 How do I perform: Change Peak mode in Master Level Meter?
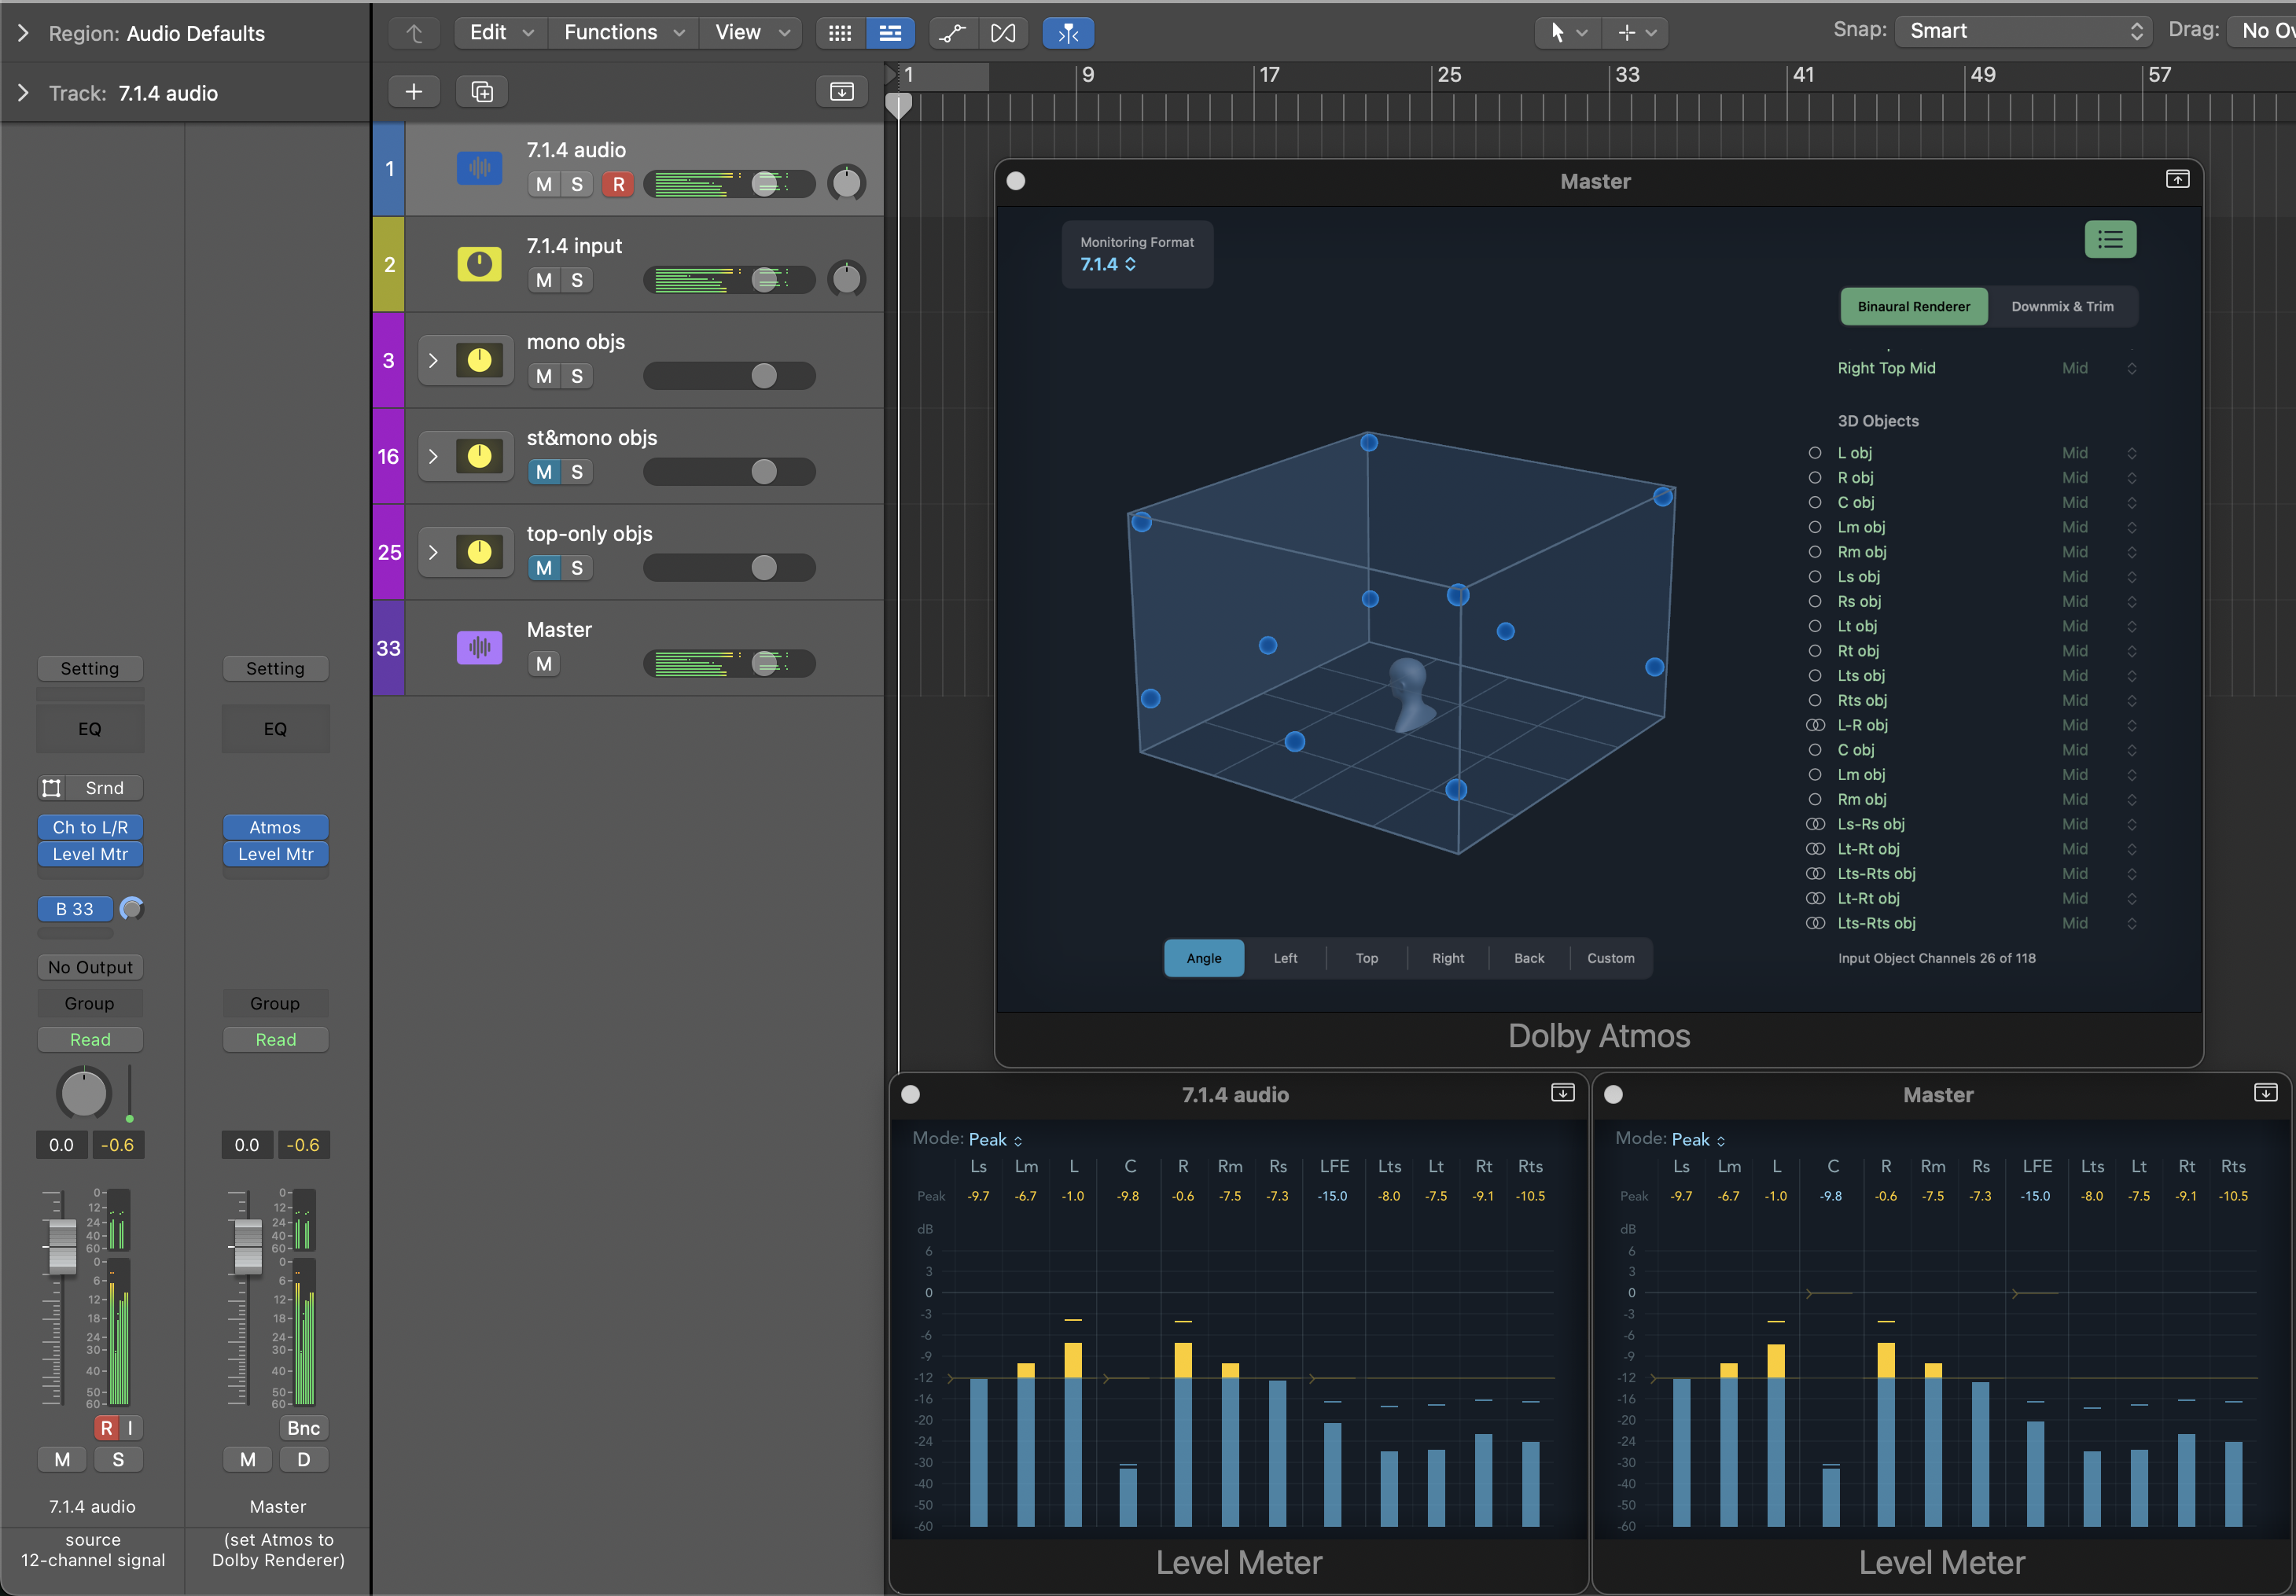pyautogui.click(x=1699, y=1140)
